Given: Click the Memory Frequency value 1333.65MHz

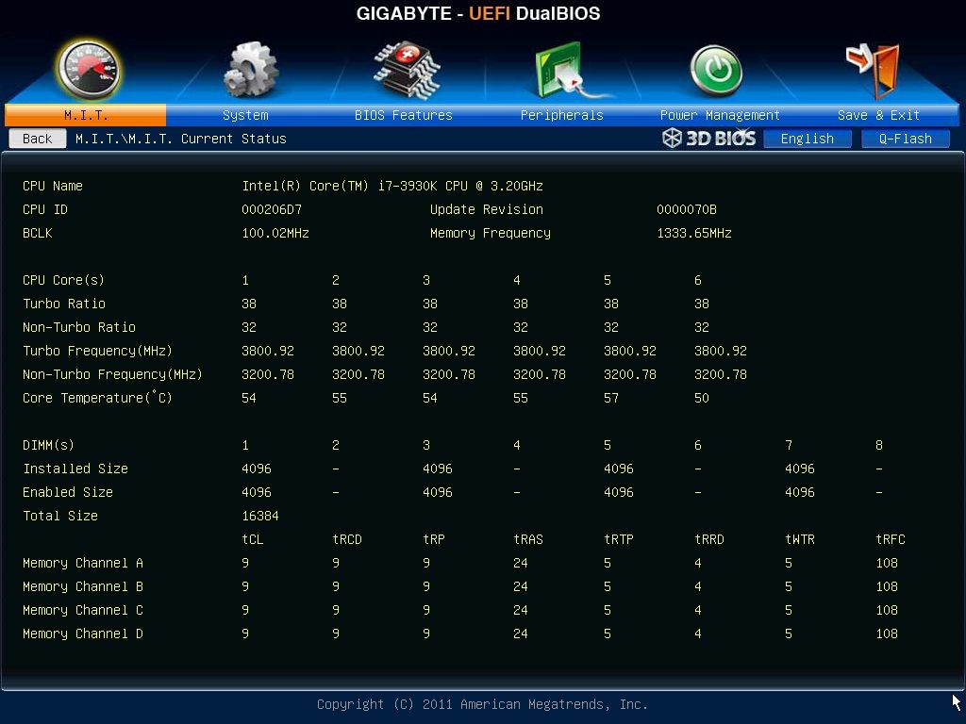Looking at the screenshot, I should (693, 234).
